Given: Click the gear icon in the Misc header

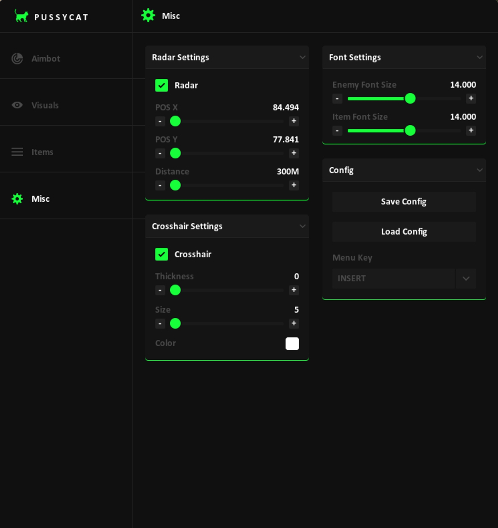Looking at the screenshot, I should [148, 15].
